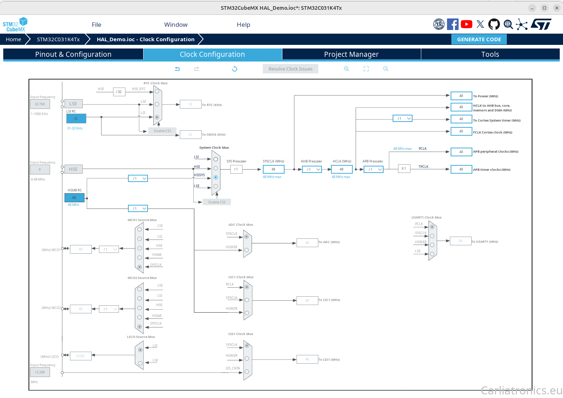Select the Clock Configuration tab
Image resolution: width=563 pixels, height=398 pixels.
(x=212, y=54)
